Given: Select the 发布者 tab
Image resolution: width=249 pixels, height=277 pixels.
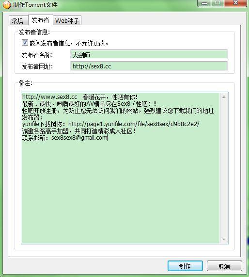Looking at the screenshot, I should point(40,20).
